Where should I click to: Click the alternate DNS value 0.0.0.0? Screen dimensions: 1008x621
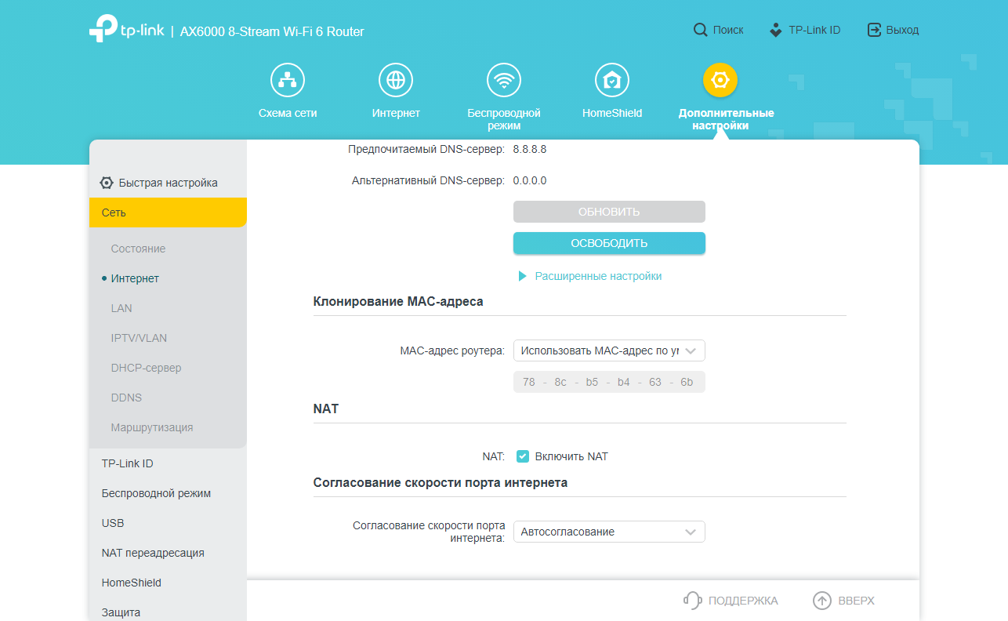point(530,180)
